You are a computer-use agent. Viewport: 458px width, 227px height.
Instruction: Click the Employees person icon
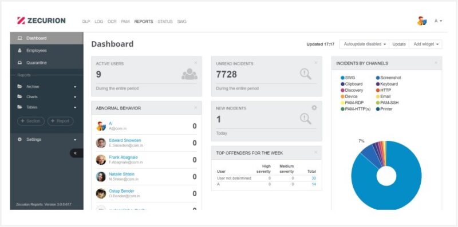pyautogui.click(x=20, y=50)
